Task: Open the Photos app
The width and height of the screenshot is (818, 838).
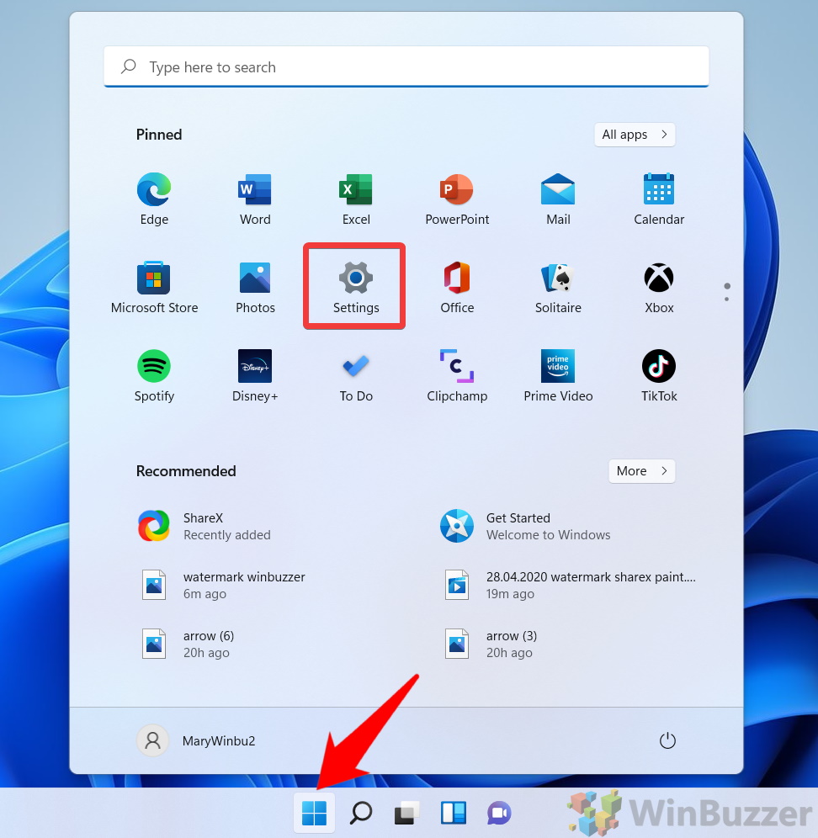Action: 255,287
